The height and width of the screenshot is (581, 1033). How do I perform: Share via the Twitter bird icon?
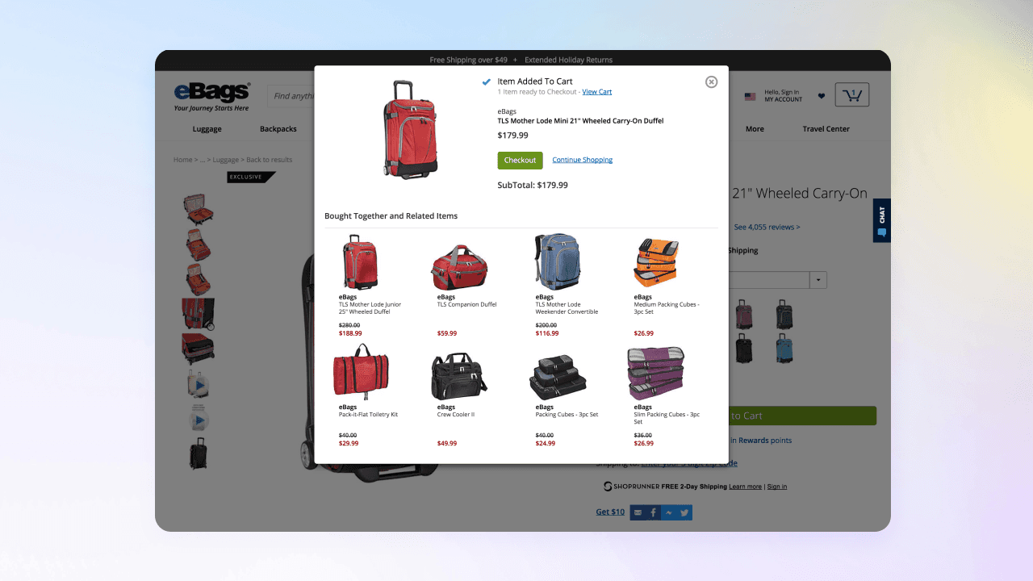pyautogui.click(x=684, y=512)
